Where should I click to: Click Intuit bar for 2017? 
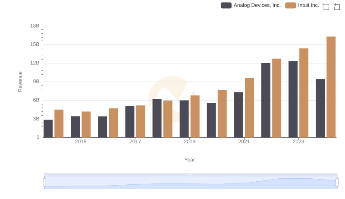(141, 121)
